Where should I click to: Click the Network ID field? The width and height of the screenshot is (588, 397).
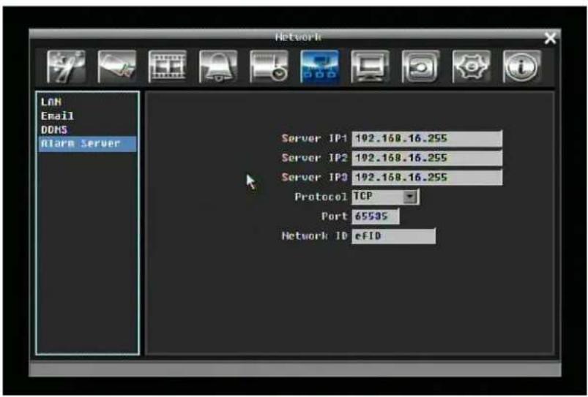point(394,236)
